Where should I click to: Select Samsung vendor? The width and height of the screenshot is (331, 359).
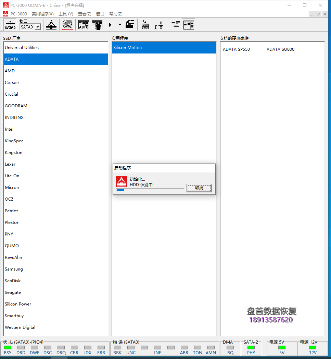point(56,269)
